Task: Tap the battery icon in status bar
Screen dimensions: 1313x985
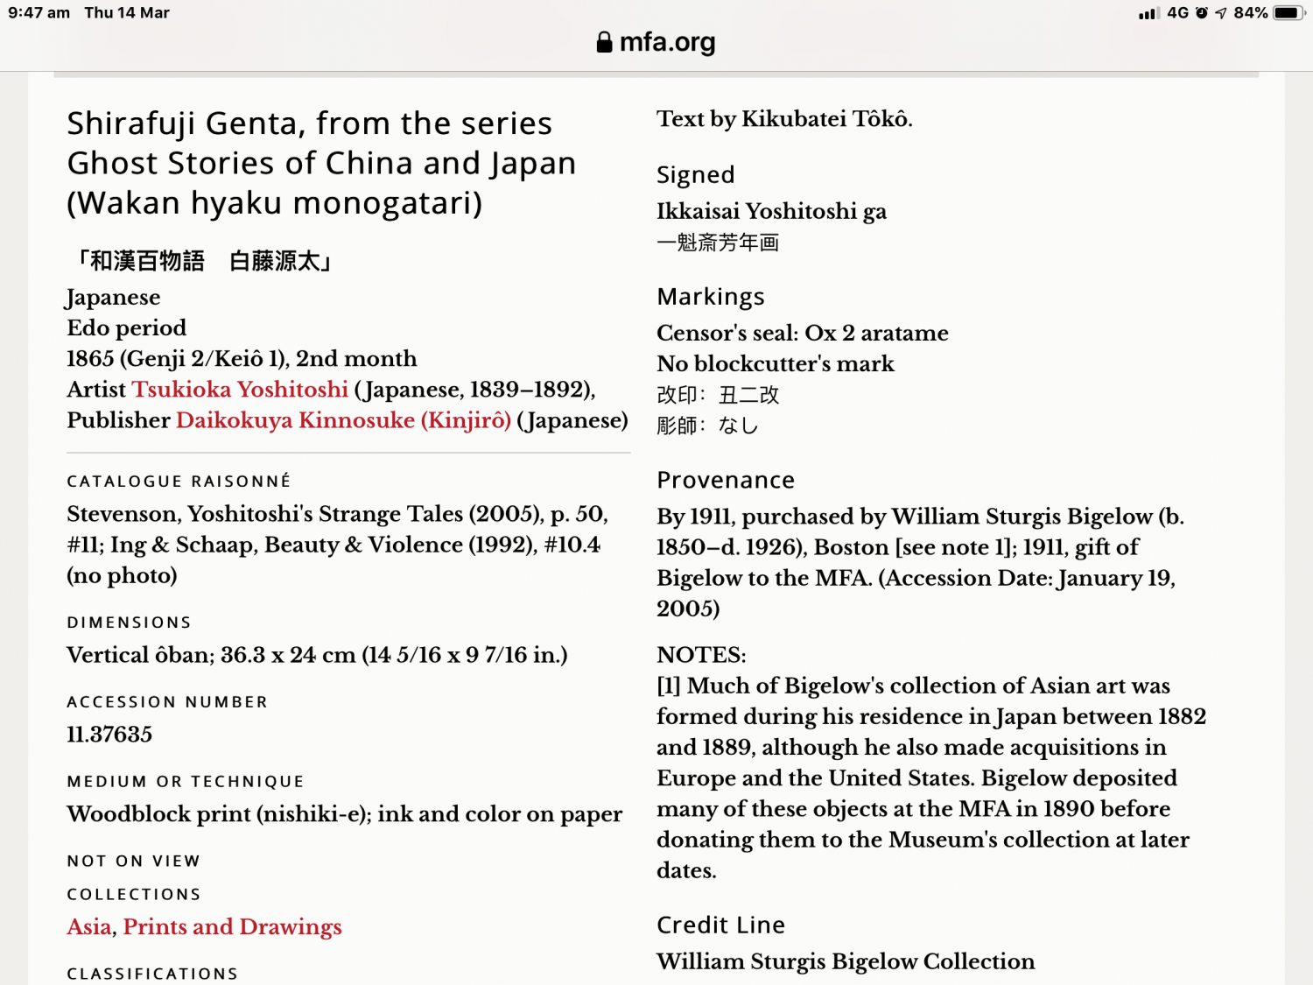Action: point(1288,13)
